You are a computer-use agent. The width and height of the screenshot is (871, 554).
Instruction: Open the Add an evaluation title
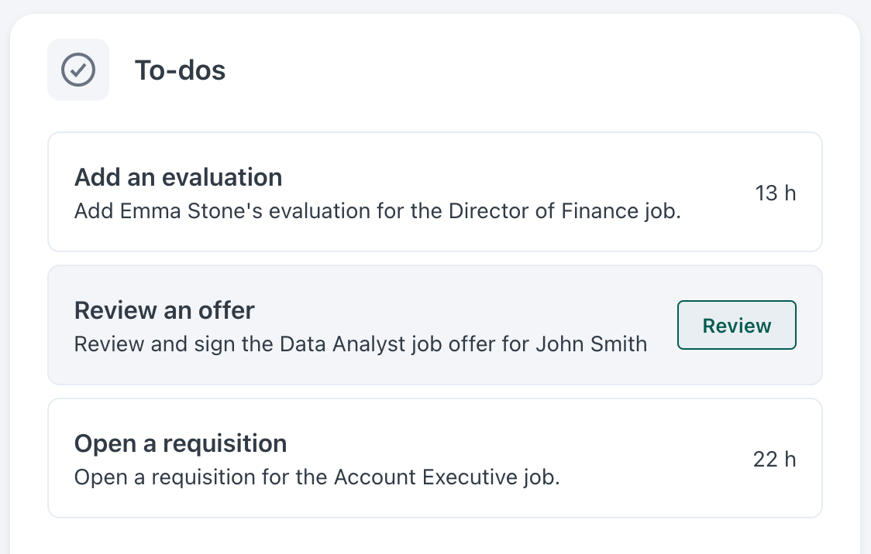(178, 177)
